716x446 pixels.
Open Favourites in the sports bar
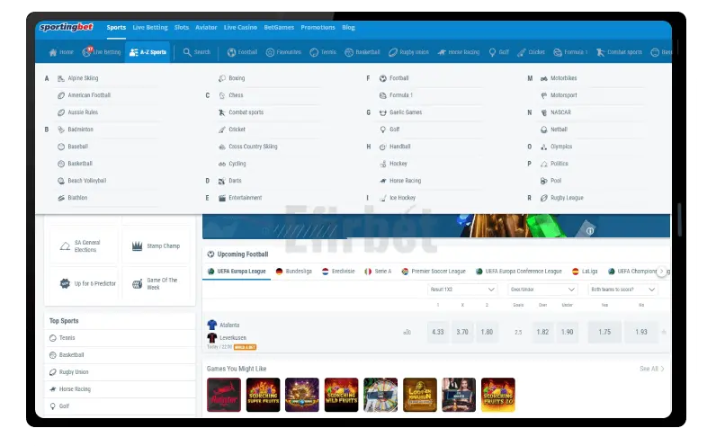pos(283,52)
